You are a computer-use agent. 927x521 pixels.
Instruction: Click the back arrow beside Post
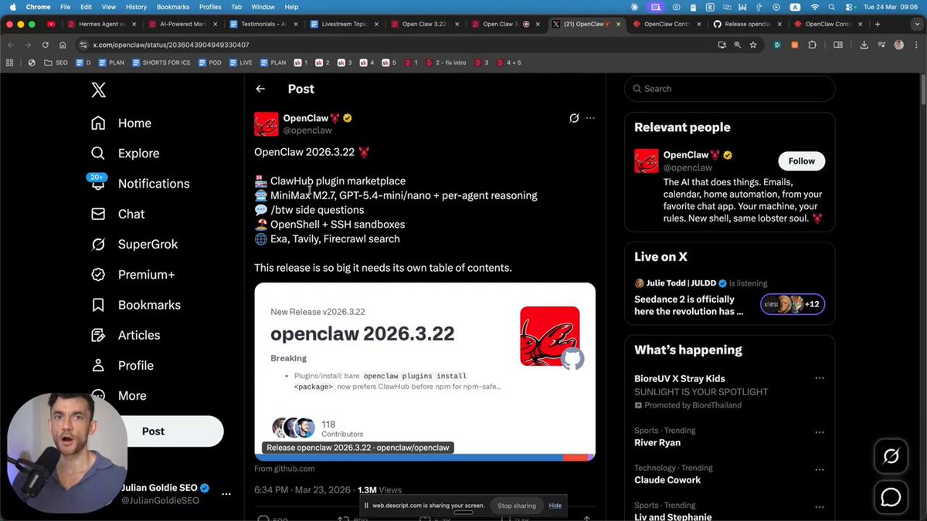point(260,89)
